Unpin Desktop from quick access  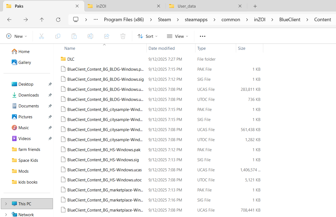click(x=50, y=84)
